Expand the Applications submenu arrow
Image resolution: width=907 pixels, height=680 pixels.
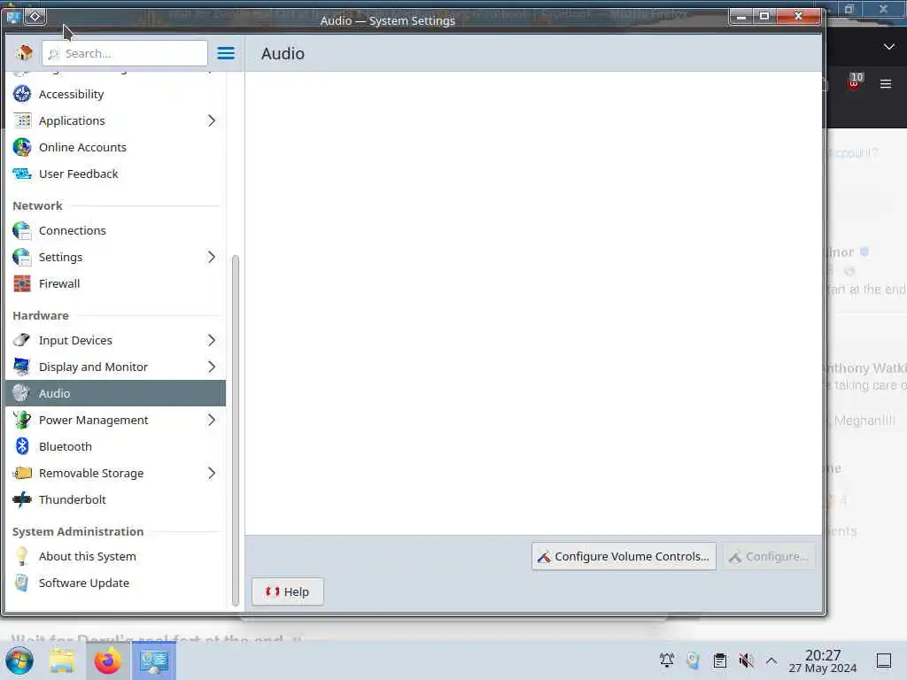(x=211, y=120)
